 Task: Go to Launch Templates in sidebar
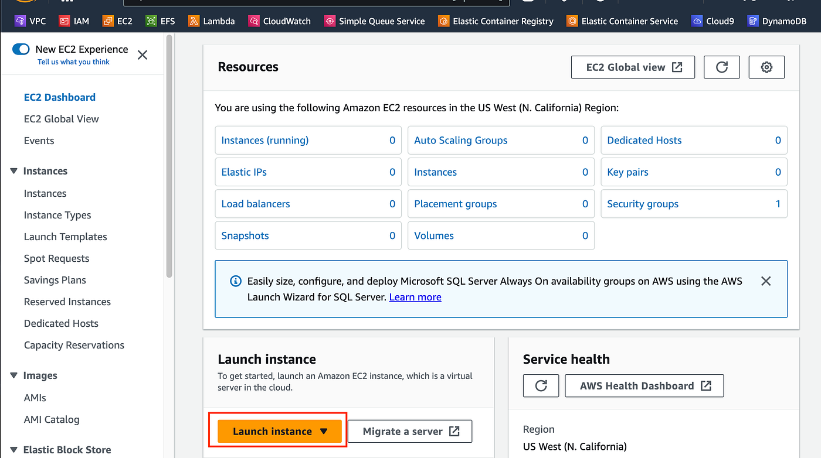(x=66, y=237)
